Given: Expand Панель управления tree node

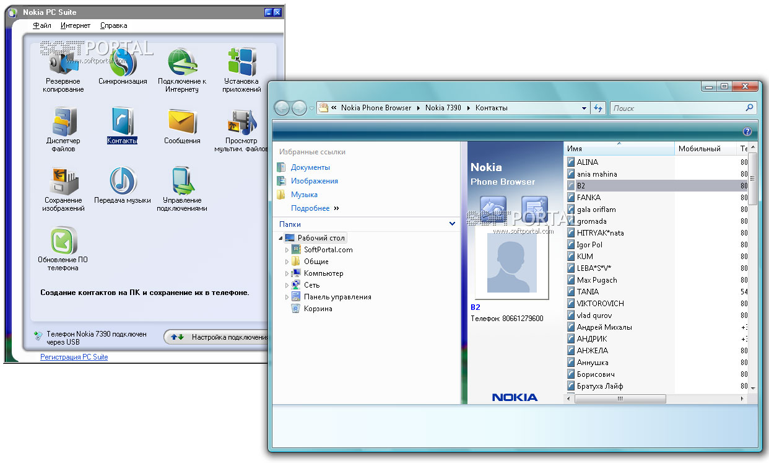Looking at the screenshot, I should (x=287, y=297).
